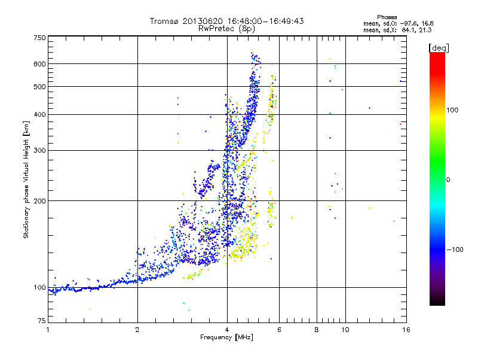
Task: Click the x-axis tick label "8"
Action: point(317,330)
